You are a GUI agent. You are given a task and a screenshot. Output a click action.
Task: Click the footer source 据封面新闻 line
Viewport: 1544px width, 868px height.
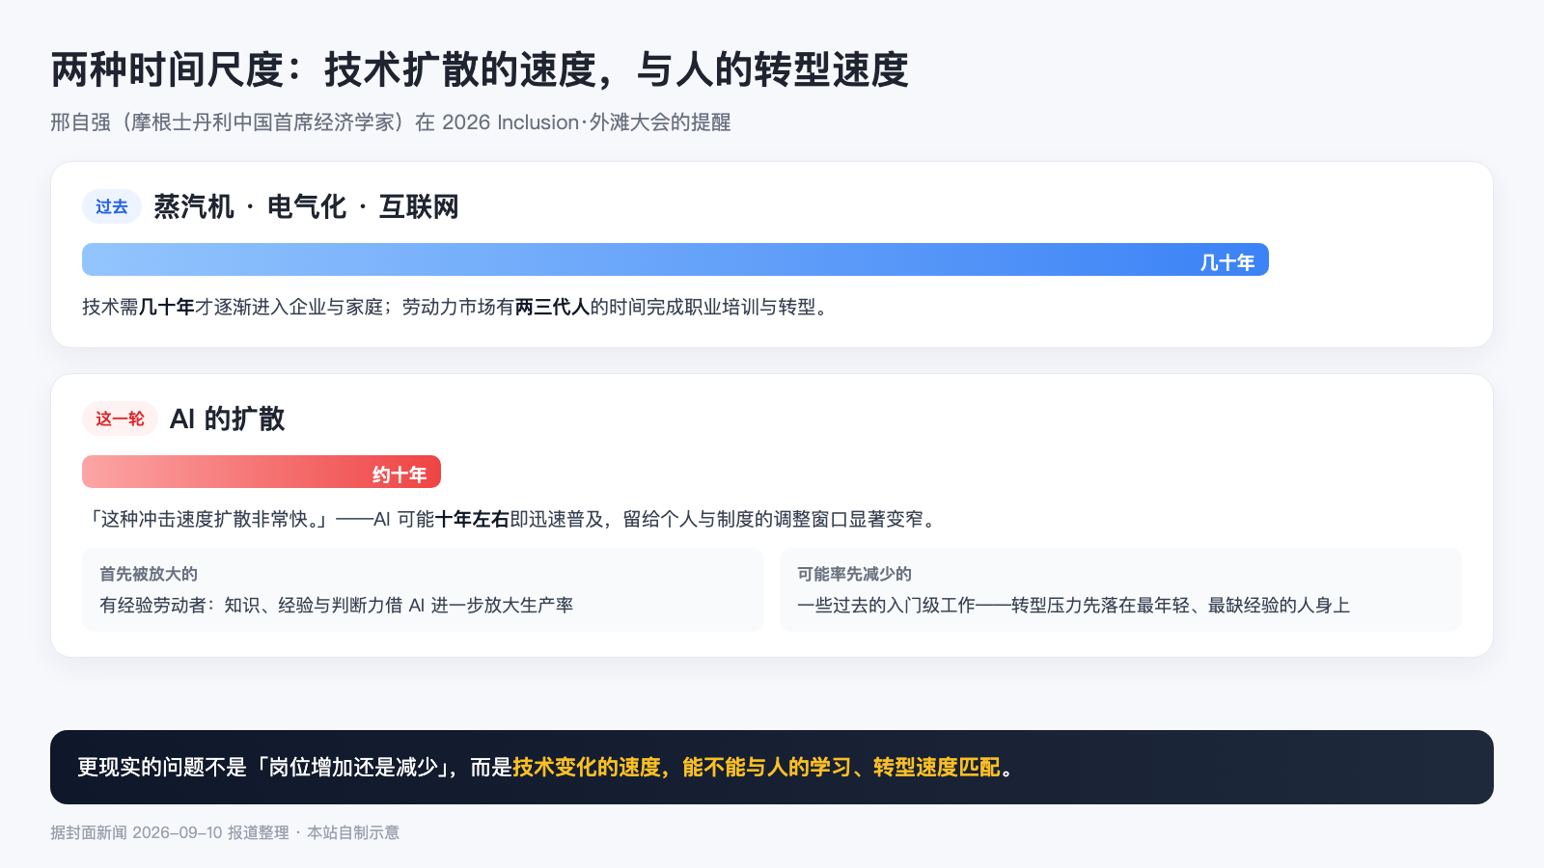tap(225, 832)
